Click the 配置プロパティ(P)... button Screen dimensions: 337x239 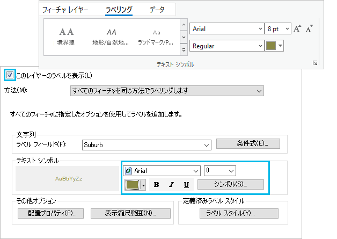48,213
